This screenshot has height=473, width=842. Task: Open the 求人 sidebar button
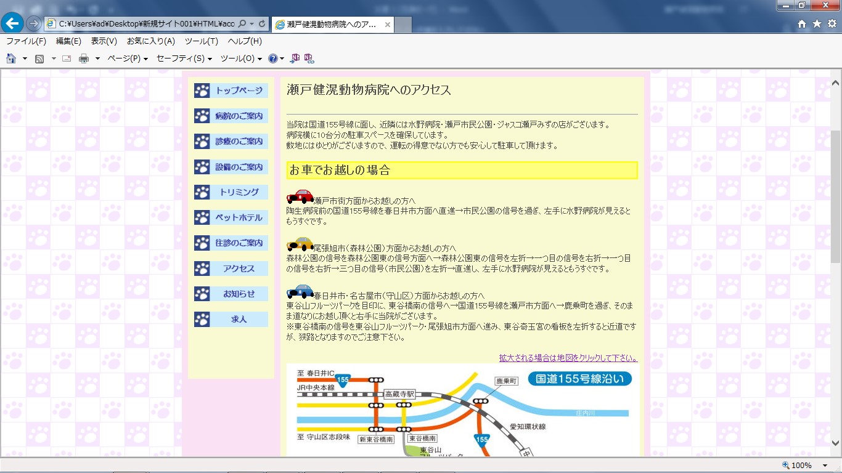pos(231,320)
